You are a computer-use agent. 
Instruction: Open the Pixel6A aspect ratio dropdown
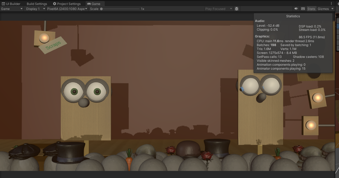(x=67, y=9)
